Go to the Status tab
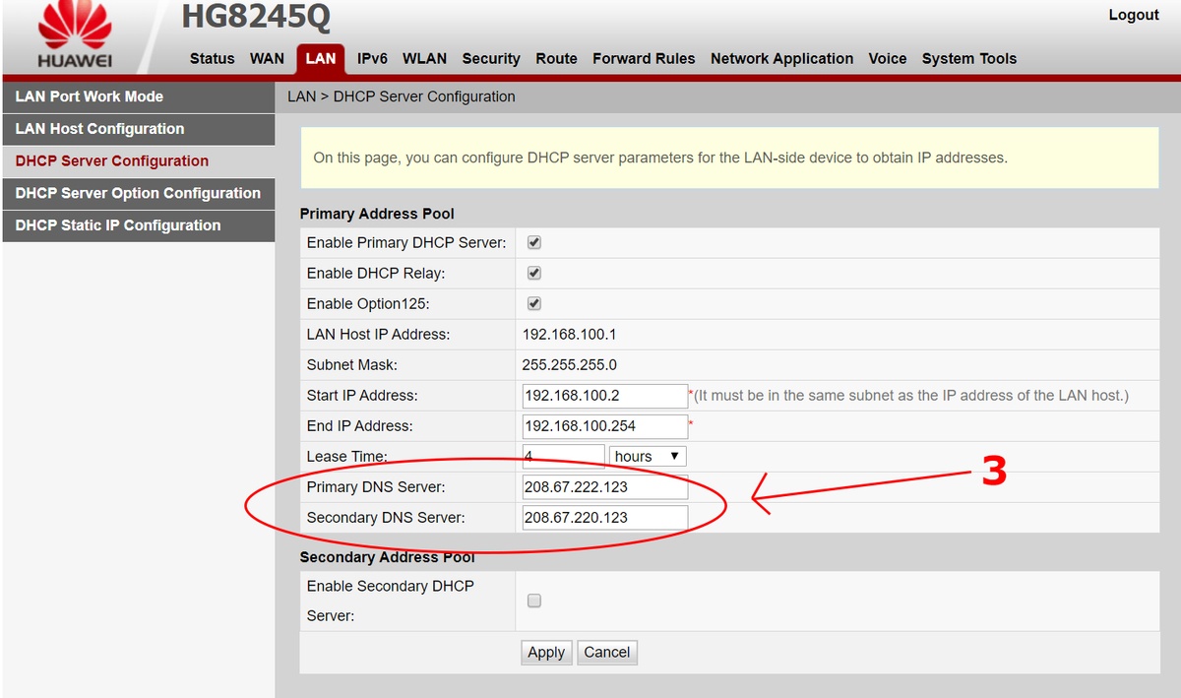Viewport: 1181px width, 698px height. coord(212,58)
